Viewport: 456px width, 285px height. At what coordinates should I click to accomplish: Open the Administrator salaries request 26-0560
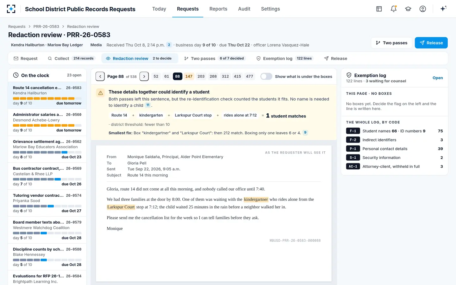[x=47, y=122]
